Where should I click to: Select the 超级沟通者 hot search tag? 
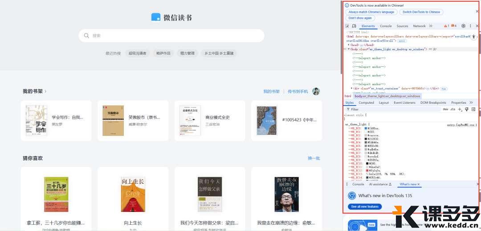[x=138, y=53]
